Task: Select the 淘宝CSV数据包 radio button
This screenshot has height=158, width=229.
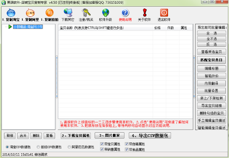Action: tap(7, 147)
